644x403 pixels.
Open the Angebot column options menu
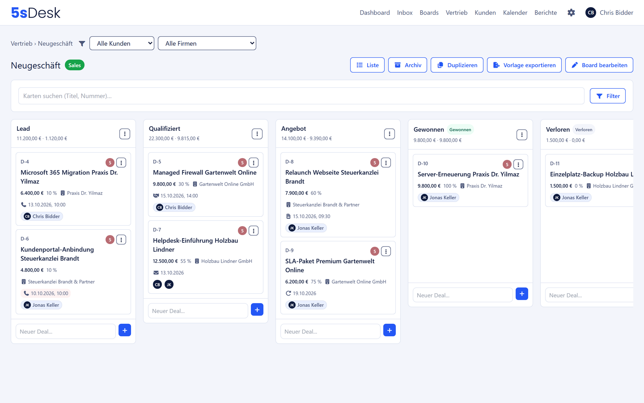[x=390, y=134]
